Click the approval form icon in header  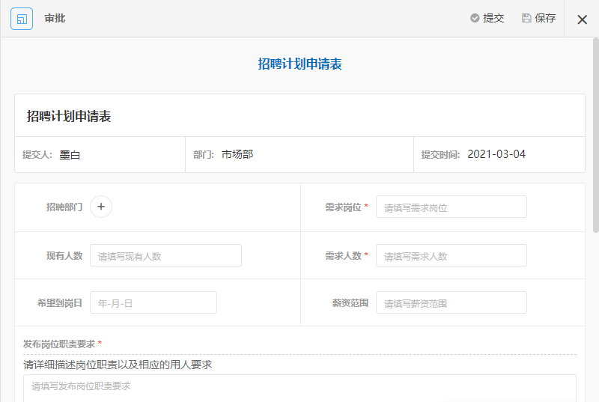(22, 19)
